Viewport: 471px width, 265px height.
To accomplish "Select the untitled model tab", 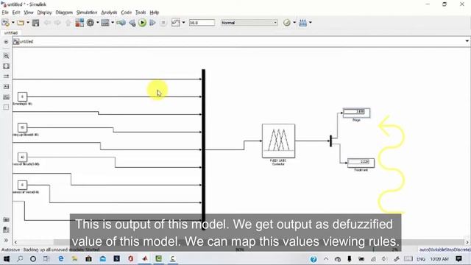I will 11,32.
